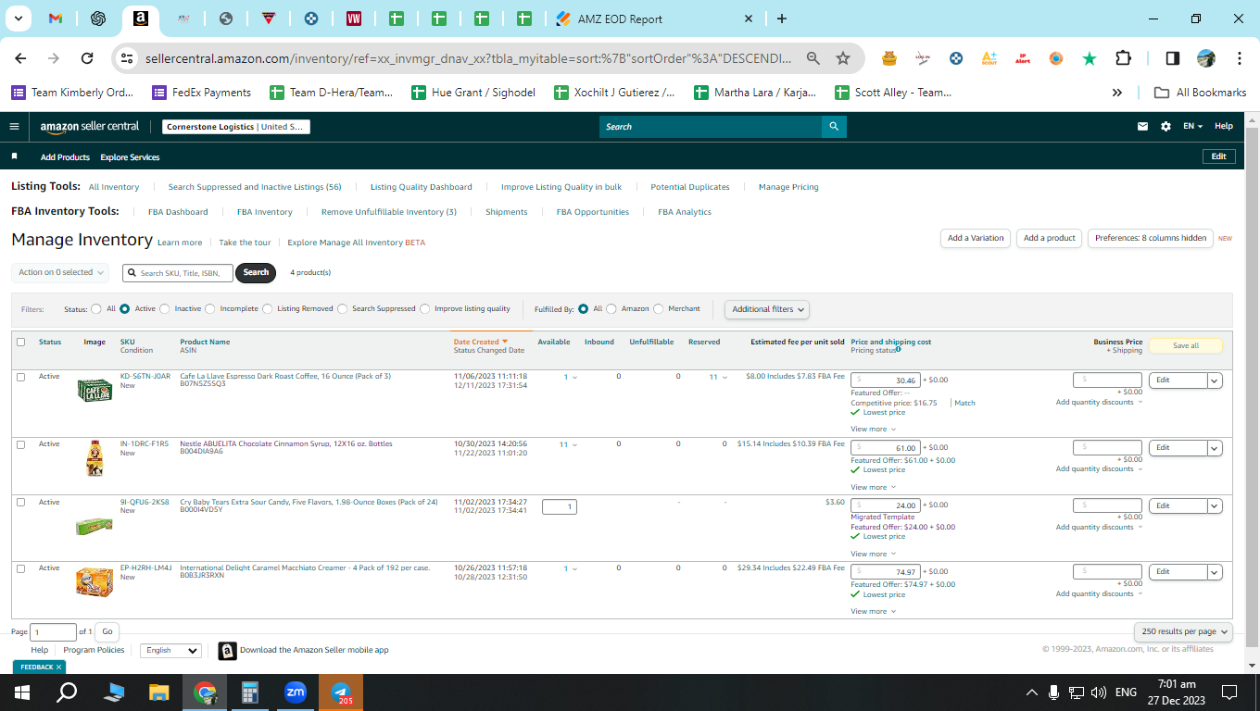Open the Calculator app in taskbar
Screen dimensions: 1260x711
250,692
